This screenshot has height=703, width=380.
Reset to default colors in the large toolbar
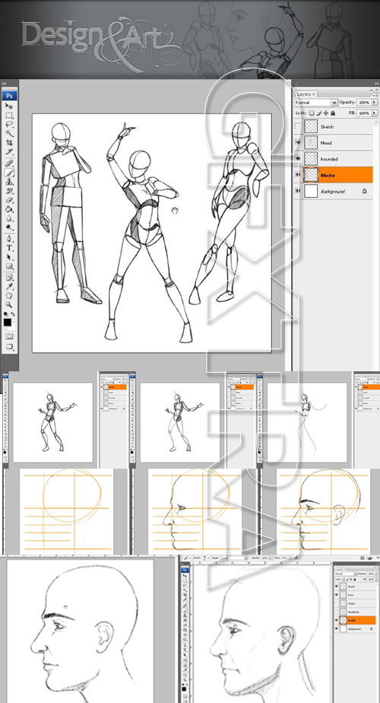[5, 314]
